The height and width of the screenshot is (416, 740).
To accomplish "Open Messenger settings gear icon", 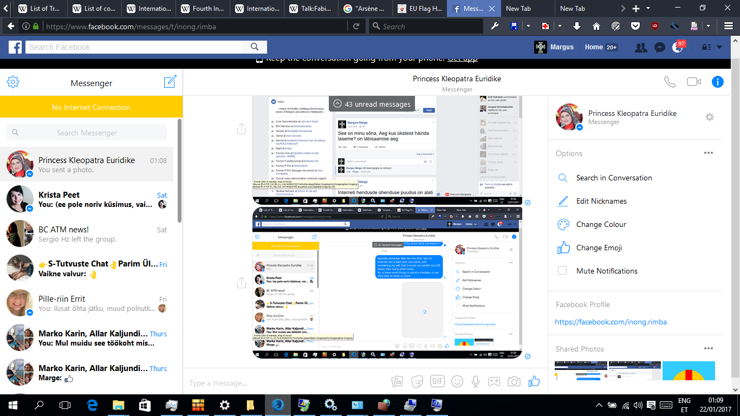I will point(13,82).
